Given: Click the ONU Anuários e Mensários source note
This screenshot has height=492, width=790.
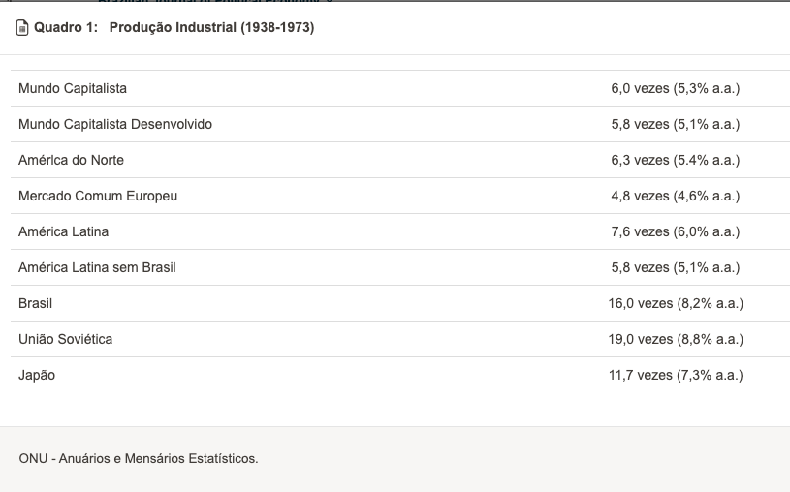Looking at the screenshot, I should [x=139, y=458].
